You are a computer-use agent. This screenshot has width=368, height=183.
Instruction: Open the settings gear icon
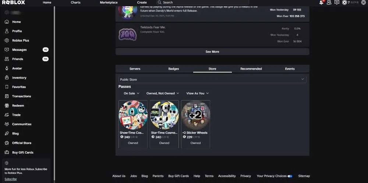tap(363, 3)
